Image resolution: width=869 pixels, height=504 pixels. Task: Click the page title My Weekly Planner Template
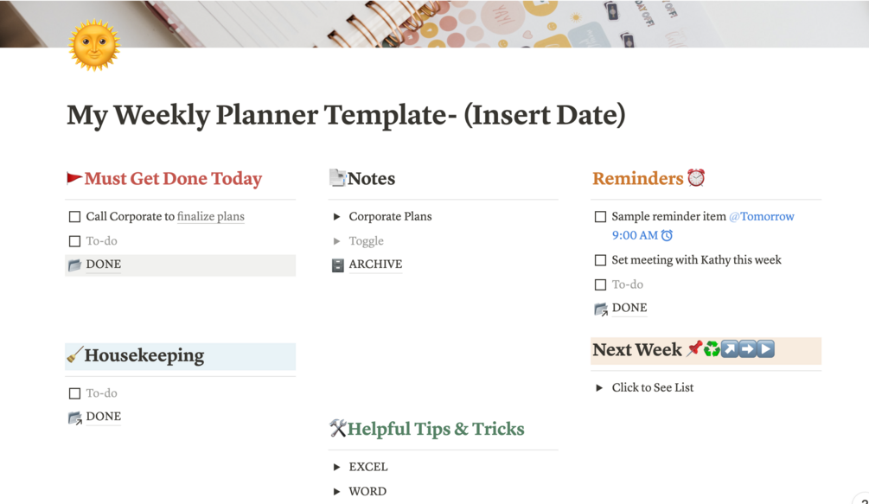(346, 115)
